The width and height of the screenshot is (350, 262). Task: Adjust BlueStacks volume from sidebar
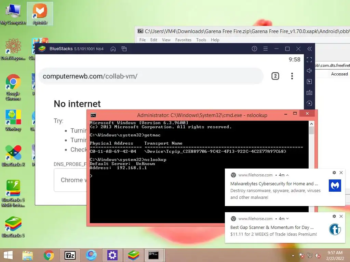pos(309,71)
